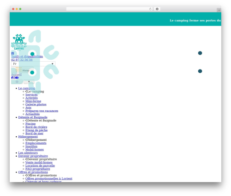
Task: Open Location de parcelle link
Action: tap(40, 165)
